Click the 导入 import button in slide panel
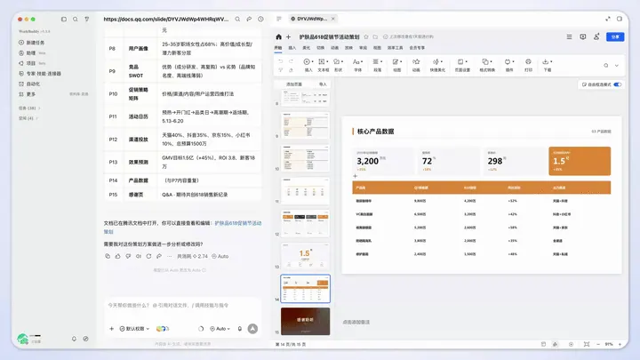 pos(323,84)
